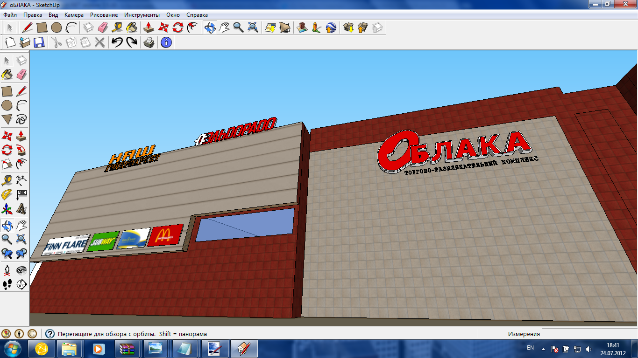This screenshot has width=638, height=358.
Task: Click the Cut scissors icon
Action: pos(57,42)
